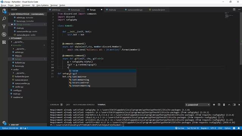Switch to the sunucuveriler.py editor tab
The height and width of the screenshot is (136, 242).
[x=135, y=10]
